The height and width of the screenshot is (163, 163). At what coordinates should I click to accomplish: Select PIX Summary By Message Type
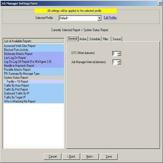click(34, 74)
